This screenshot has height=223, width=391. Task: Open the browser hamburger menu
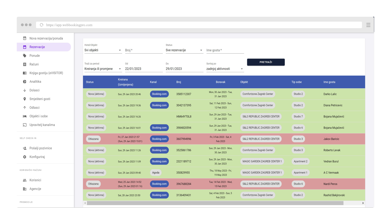(x=368, y=25)
